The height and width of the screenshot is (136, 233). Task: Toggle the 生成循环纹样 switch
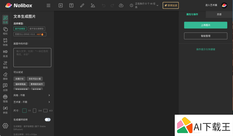(47, 119)
